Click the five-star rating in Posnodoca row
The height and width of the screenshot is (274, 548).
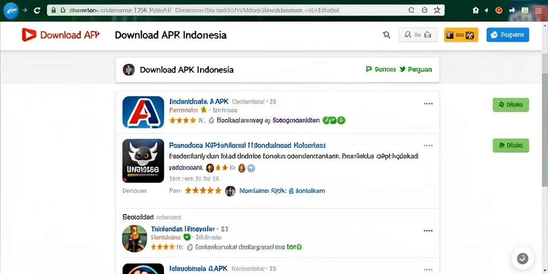click(x=203, y=191)
